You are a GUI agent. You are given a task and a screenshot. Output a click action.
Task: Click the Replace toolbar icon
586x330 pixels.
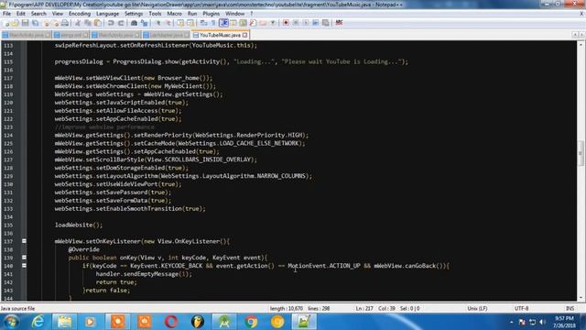tap(144, 23)
